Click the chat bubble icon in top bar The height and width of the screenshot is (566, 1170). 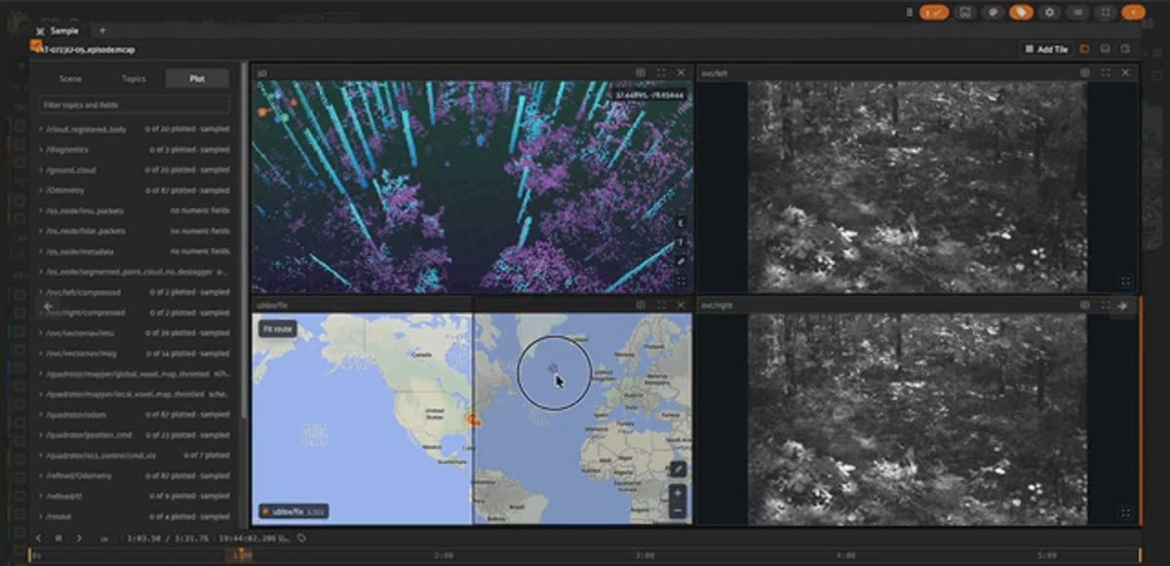(x=993, y=13)
